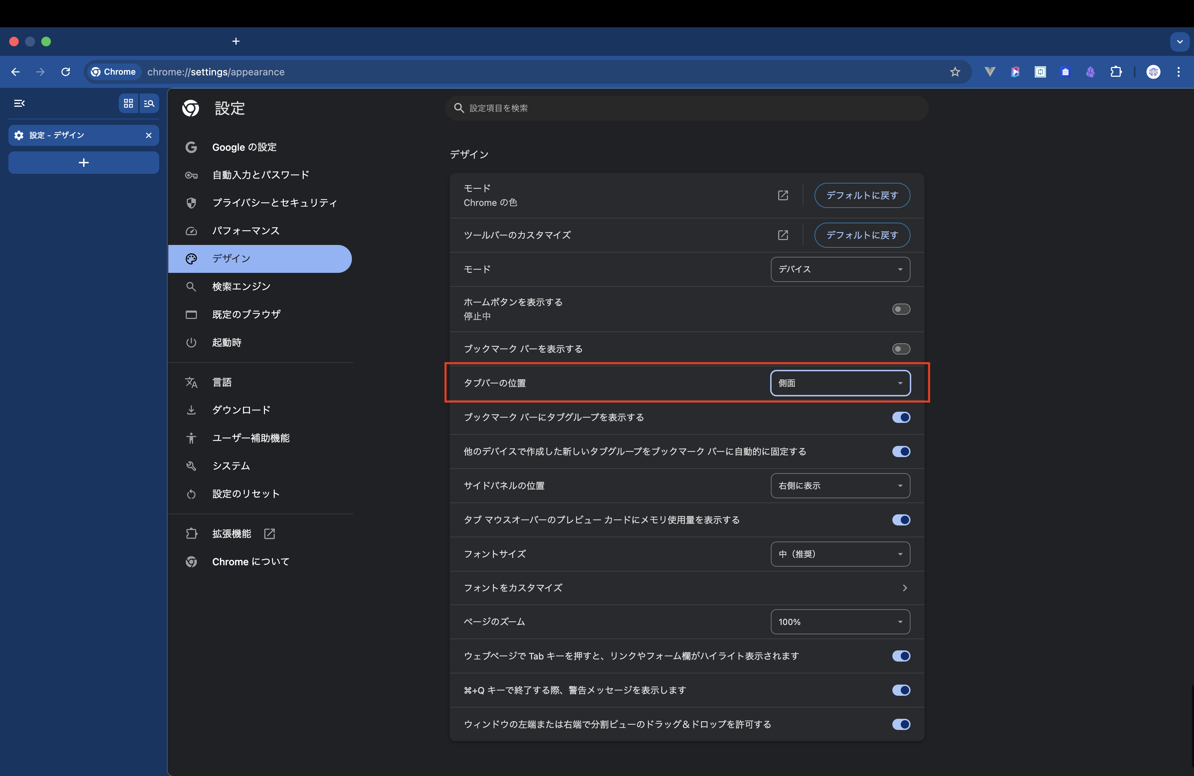Click the tab search icon in sidebar
Image resolution: width=1194 pixels, height=776 pixels.
click(149, 103)
